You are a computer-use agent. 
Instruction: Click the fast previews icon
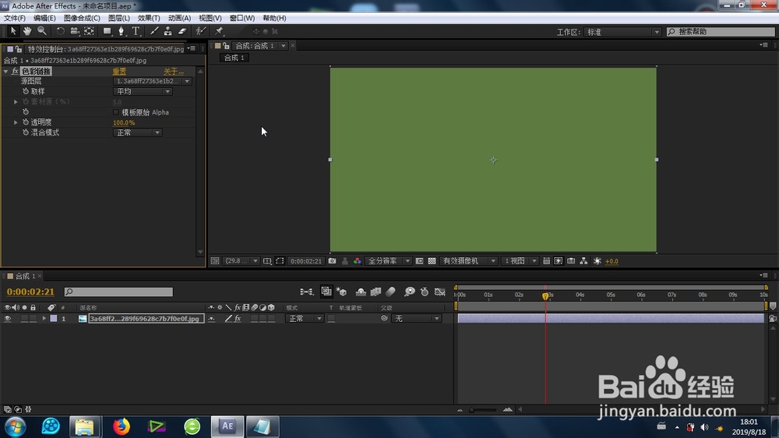click(x=559, y=261)
